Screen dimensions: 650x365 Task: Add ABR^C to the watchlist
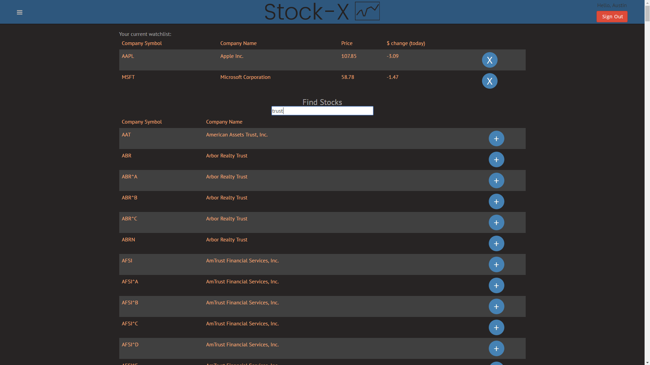pos(496,222)
